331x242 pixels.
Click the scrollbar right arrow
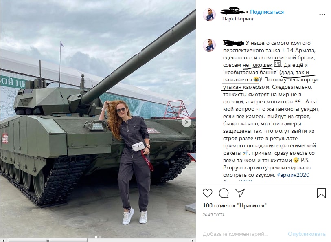tap(192, 240)
